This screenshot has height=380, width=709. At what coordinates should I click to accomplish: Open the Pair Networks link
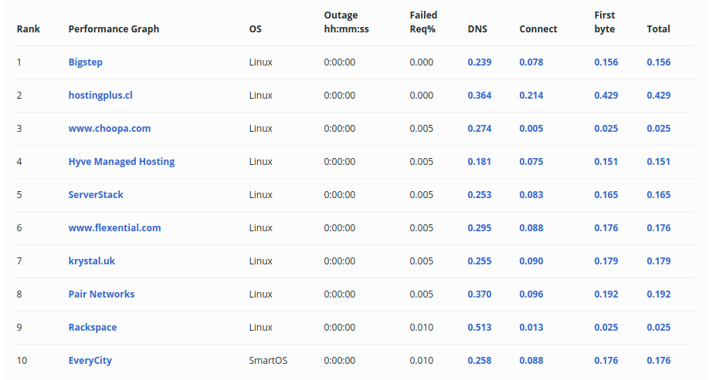(x=101, y=294)
